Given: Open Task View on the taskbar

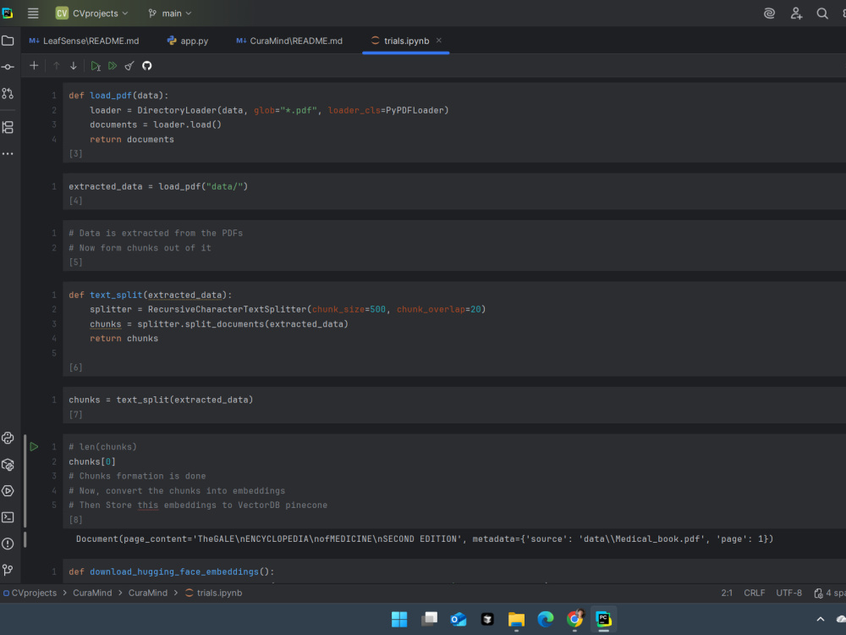Looking at the screenshot, I should coord(429,620).
